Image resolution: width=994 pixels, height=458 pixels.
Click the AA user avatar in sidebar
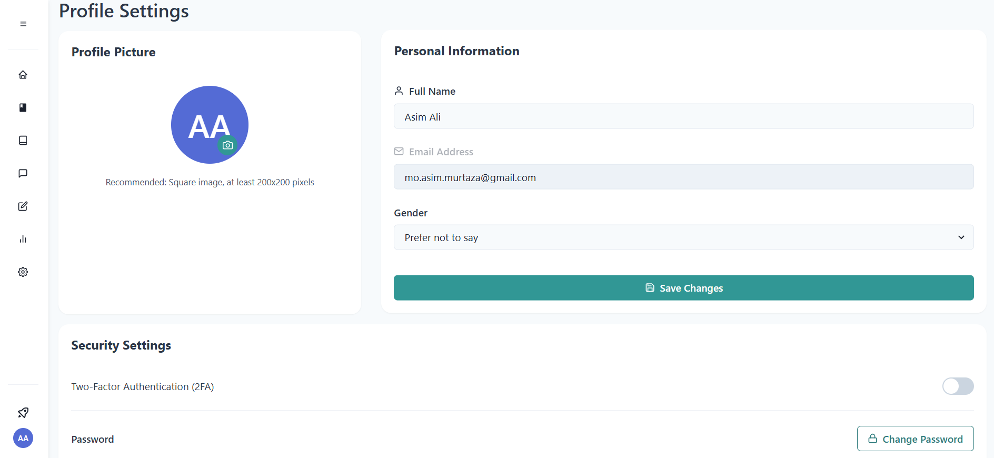coord(23,438)
